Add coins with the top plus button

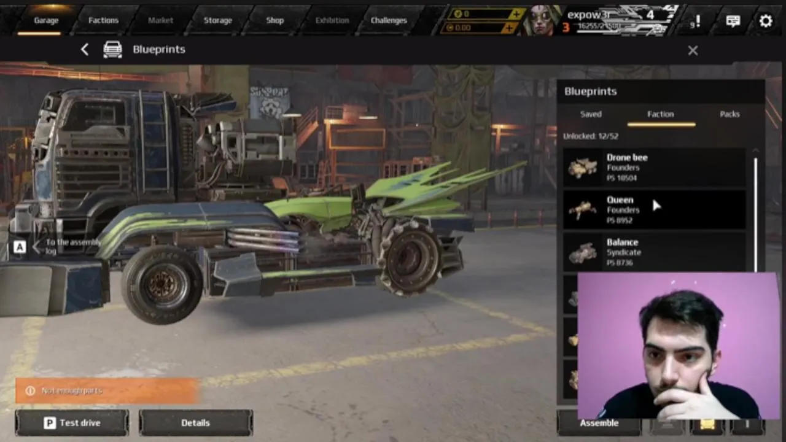[516, 14]
